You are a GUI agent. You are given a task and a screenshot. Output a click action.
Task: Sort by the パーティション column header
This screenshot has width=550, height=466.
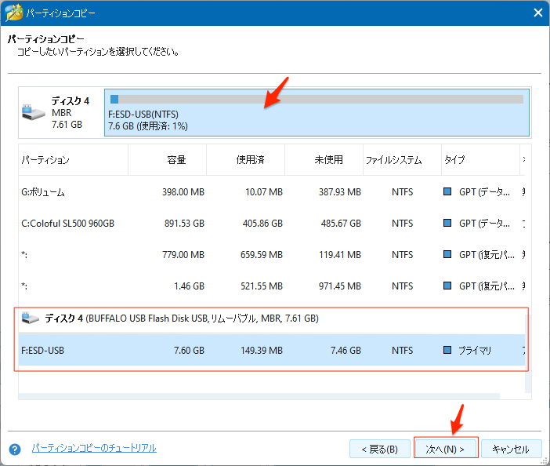(73, 160)
